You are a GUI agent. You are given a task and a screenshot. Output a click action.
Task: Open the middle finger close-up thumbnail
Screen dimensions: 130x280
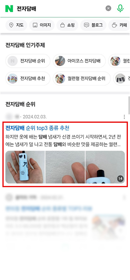coord(65,167)
